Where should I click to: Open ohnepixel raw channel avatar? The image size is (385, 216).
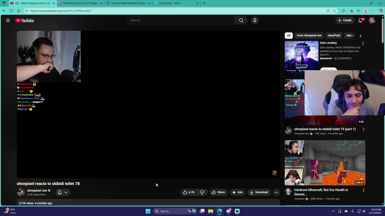coord(21,192)
